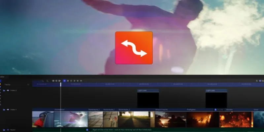This screenshot has height=132, width=264.
Task: Select the second Light Leak clip on Video 2
Action: (x=216, y=98)
